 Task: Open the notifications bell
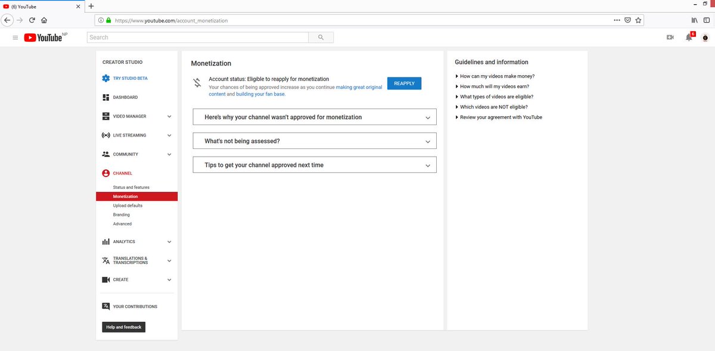coord(689,38)
